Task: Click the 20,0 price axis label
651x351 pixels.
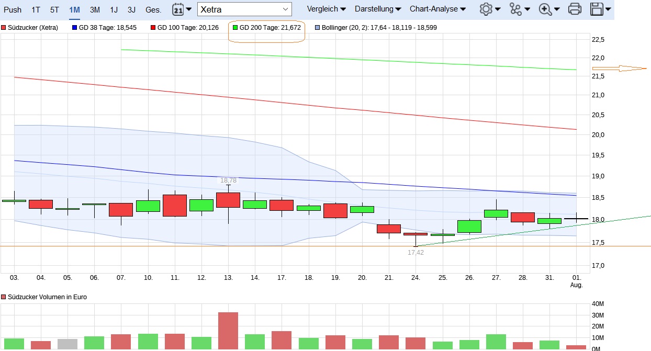Action: click(598, 135)
